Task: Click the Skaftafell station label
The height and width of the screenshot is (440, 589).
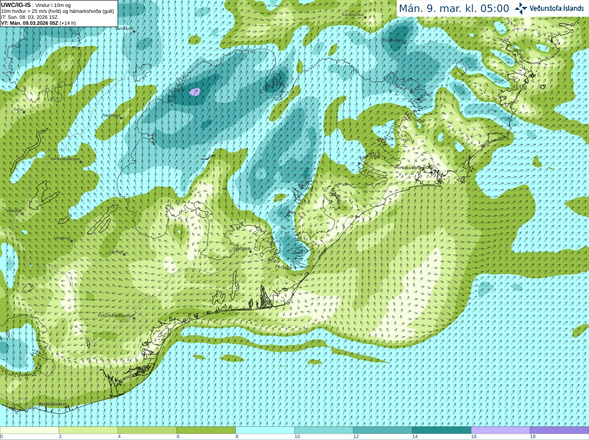Action: pos(241,248)
